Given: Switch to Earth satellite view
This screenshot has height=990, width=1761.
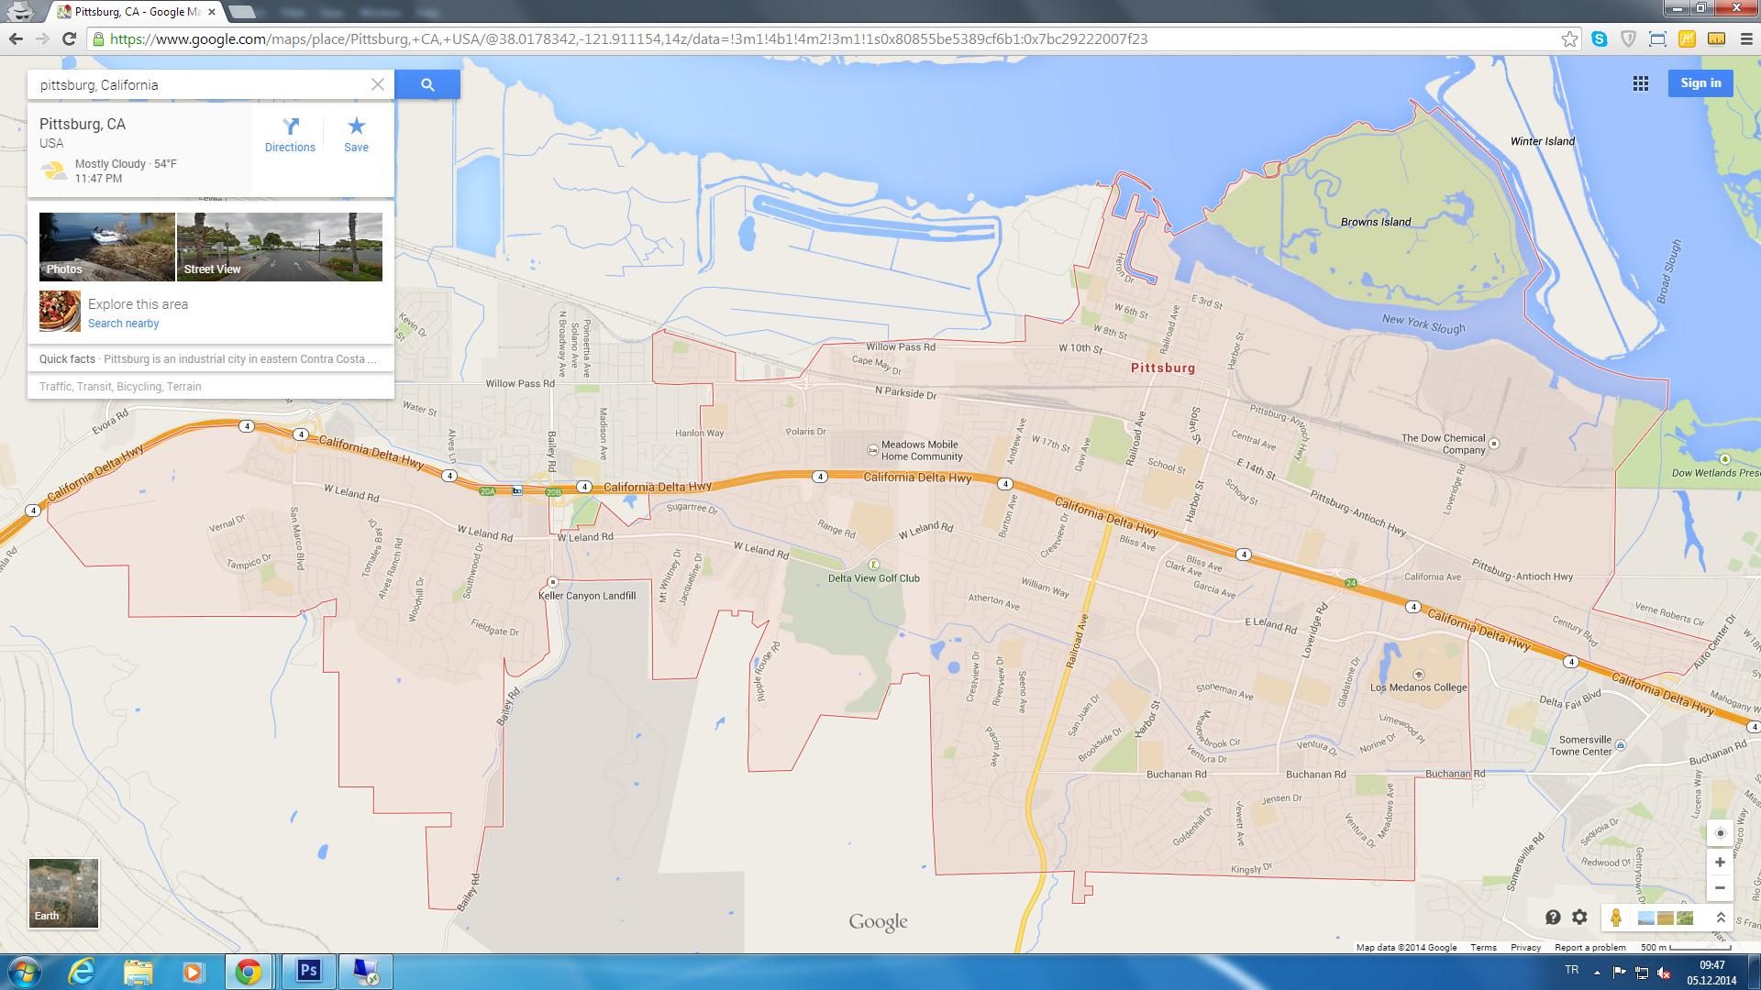Looking at the screenshot, I should (x=63, y=893).
